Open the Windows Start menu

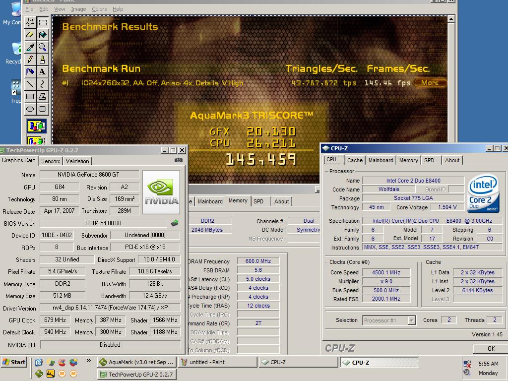coord(13,362)
